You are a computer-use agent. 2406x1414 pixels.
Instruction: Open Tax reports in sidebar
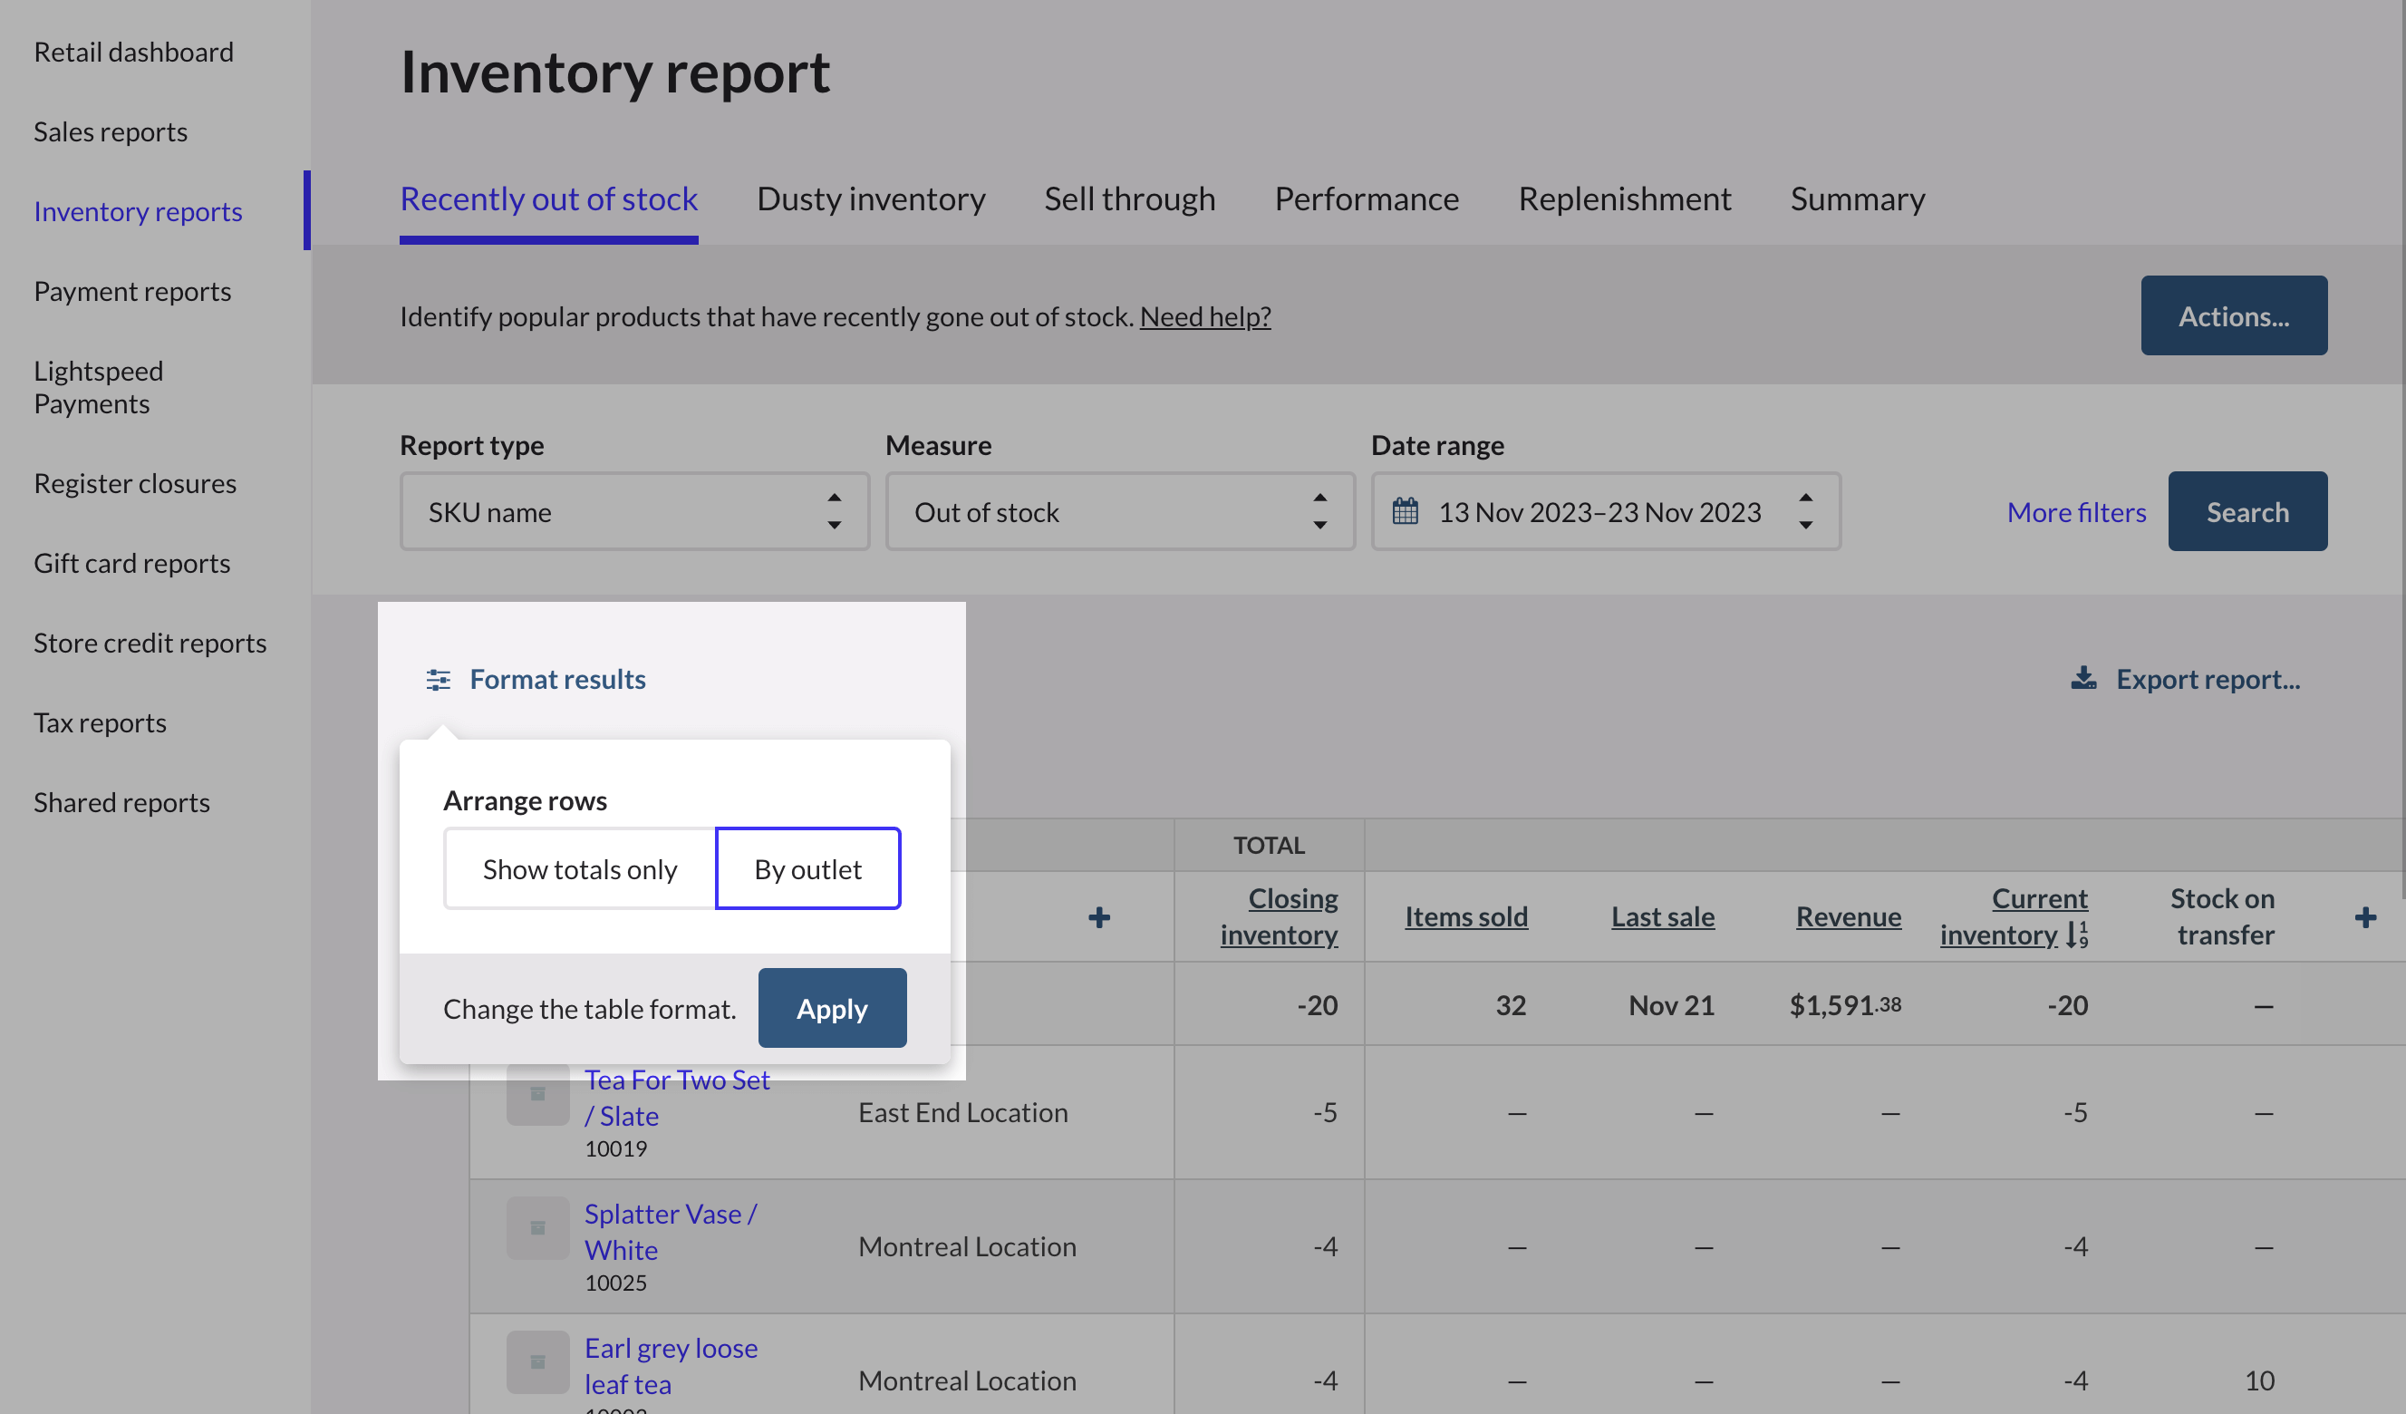[x=101, y=722]
